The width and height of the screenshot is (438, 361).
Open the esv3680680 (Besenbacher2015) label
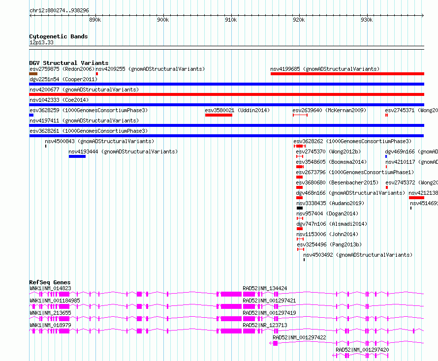click(337, 182)
